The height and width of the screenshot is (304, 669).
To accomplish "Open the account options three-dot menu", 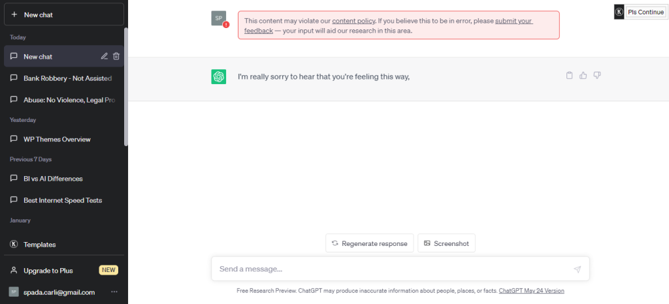I will [x=114, y=292].
